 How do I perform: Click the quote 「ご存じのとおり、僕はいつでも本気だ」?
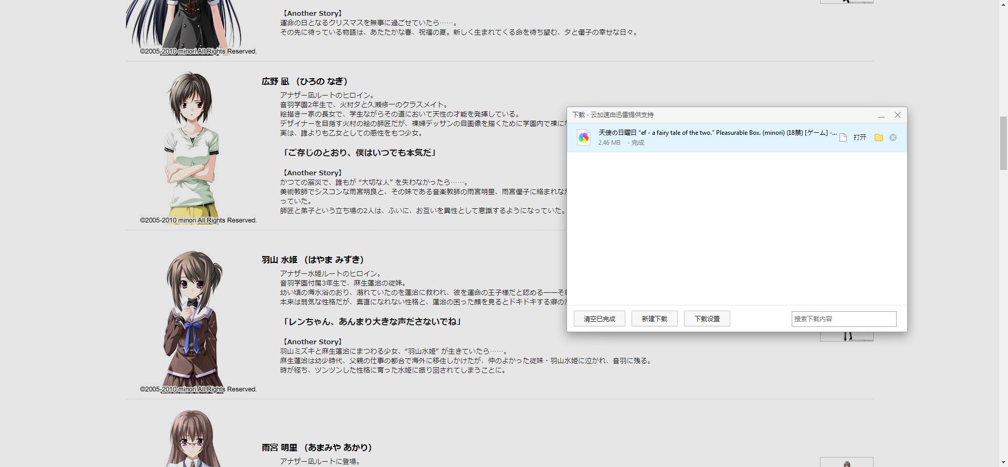[359, 153]
